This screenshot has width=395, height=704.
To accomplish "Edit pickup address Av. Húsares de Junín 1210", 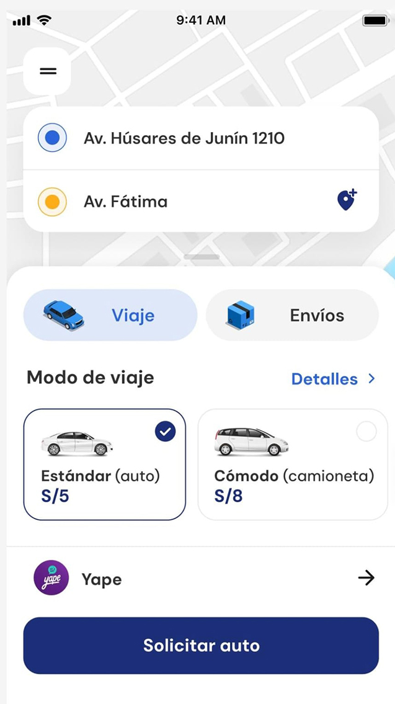I will click(x=201, y=138).
